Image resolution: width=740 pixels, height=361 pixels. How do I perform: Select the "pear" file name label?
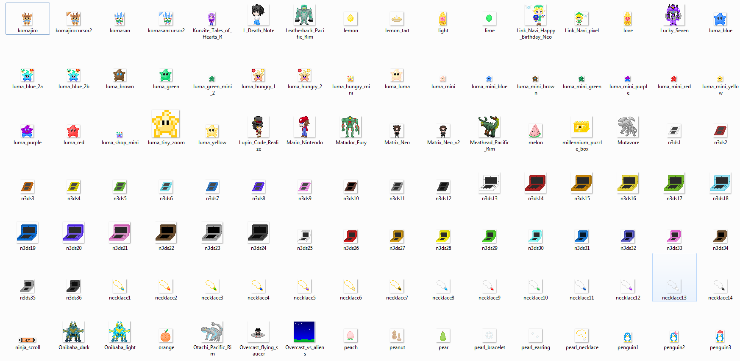443,347
